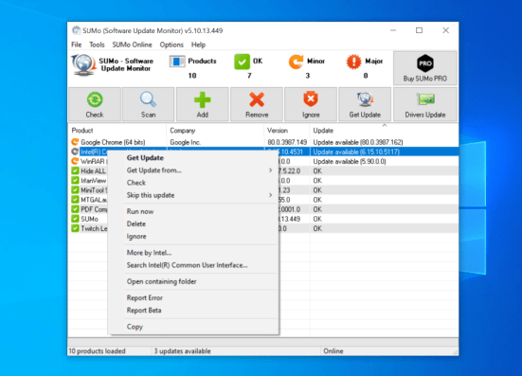Expand Get Update from... submenu arrow
This screenshot has height=376, width=522.
[x=270, y=170]
